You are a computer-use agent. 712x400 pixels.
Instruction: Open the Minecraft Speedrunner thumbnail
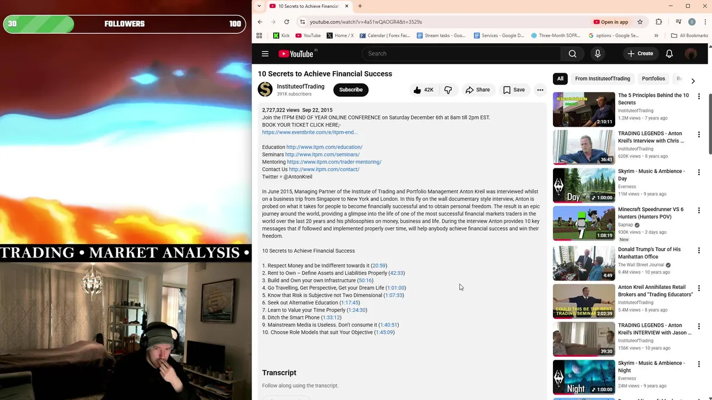click(584, 223)
